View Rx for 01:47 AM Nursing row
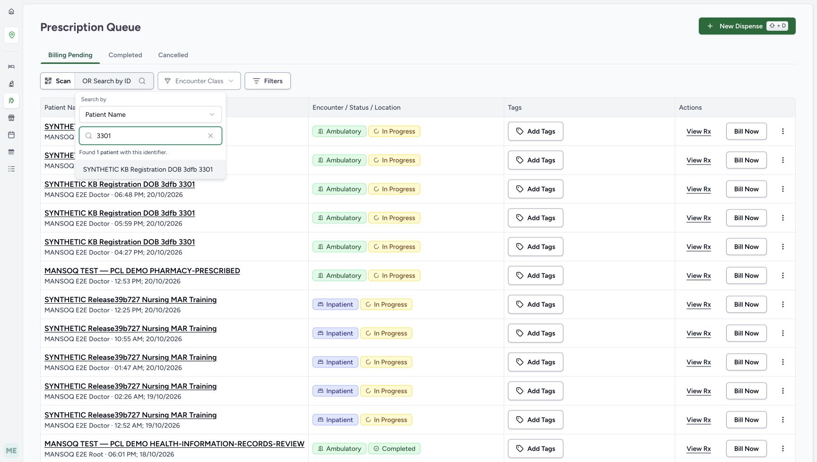 [699, 362]
